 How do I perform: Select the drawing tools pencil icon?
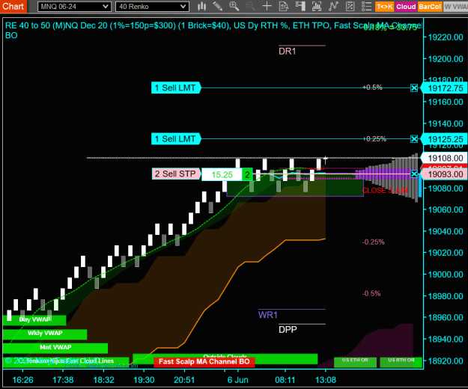pyautogui.click(x=218, y=6)
